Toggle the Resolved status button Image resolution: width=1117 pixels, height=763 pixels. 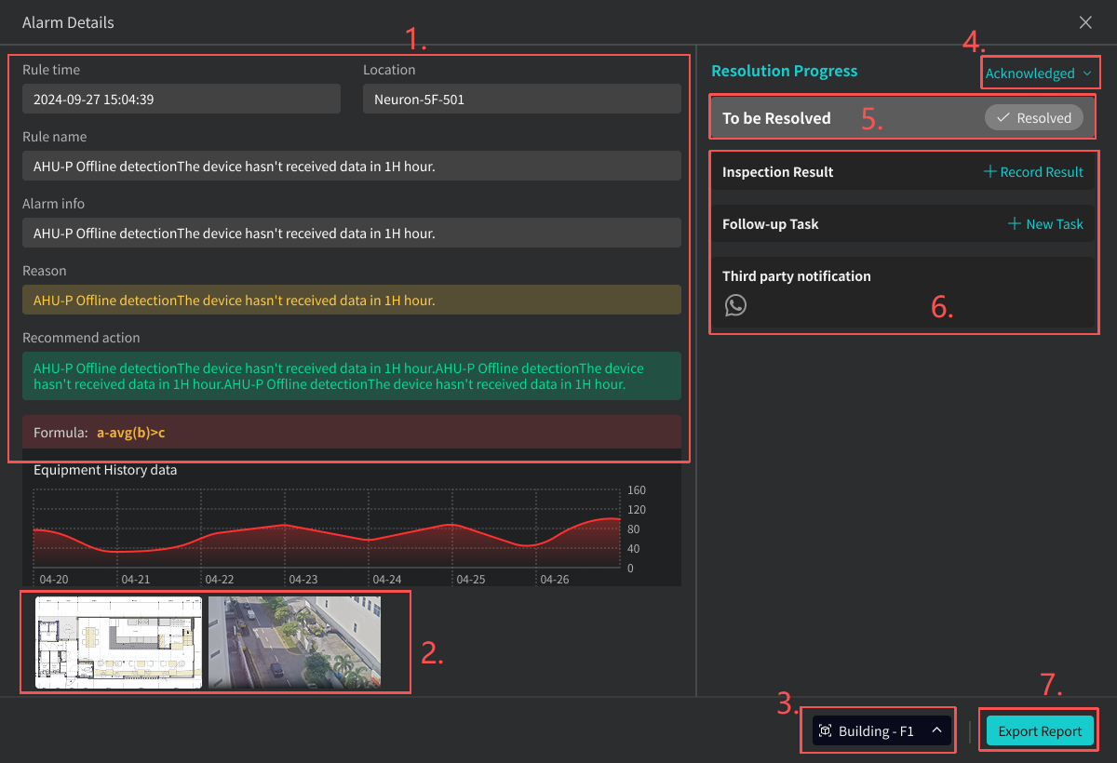coord(1033,118)
